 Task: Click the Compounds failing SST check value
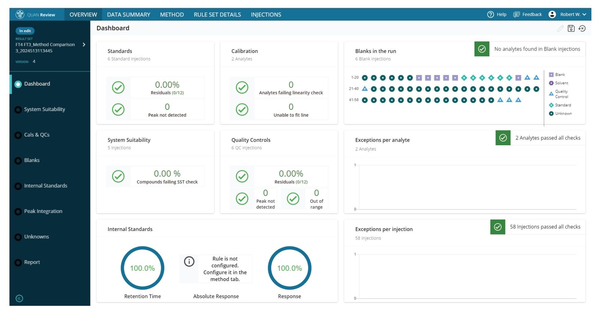(x=167, y=173)
